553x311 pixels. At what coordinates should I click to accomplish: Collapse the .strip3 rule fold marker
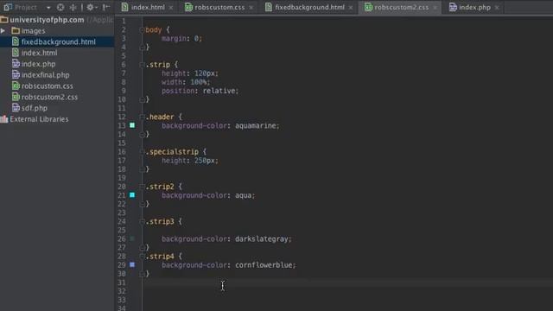[x=142, y=222]
